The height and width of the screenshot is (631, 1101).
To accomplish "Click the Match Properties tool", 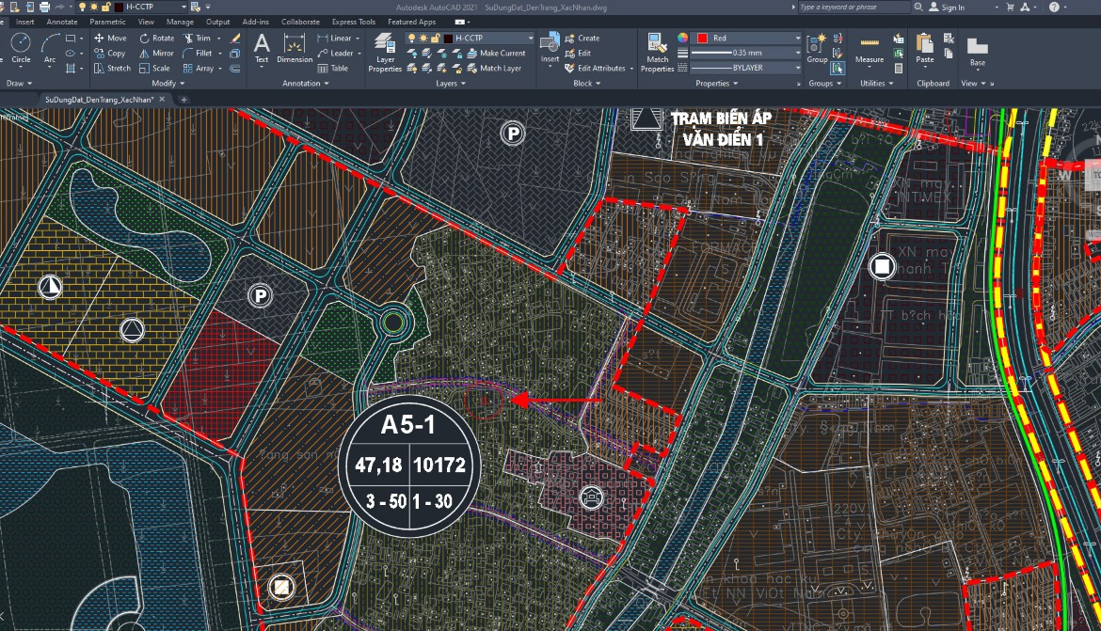I will pos(657,51).
